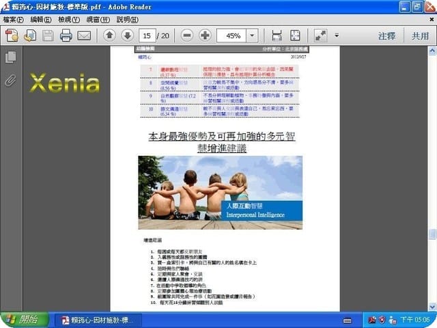Open the 檢視(V) menu
437x328 pixels.
tap(69, 20)
